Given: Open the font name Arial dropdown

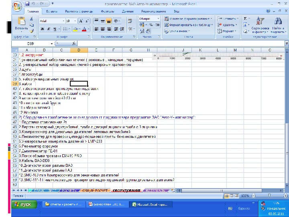Looking at the screenshot, I should (x=63, y=21).
